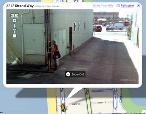
Task: Click the black Zoom Out overlay button
Action: point(75,74)
